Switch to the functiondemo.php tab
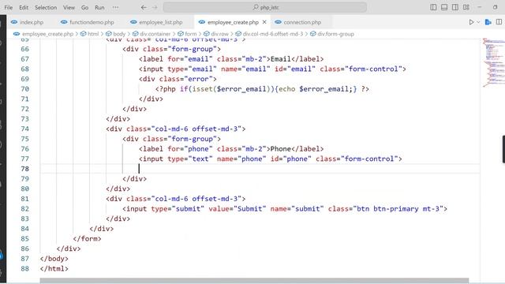Screen dimensions: 505x284 click(92, 22)
